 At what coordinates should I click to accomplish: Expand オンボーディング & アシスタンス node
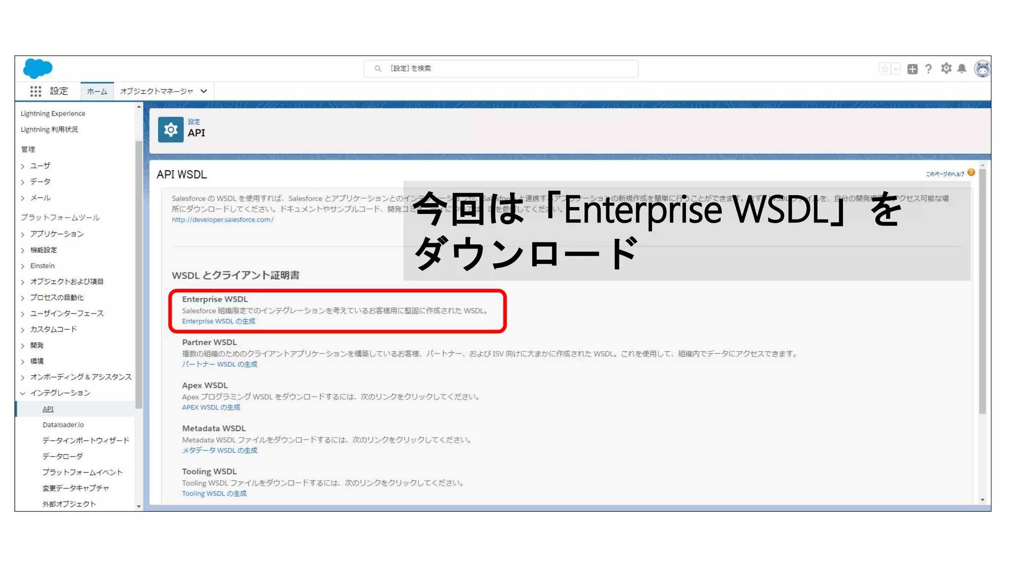pyautogui.click(x=23, y=377)
